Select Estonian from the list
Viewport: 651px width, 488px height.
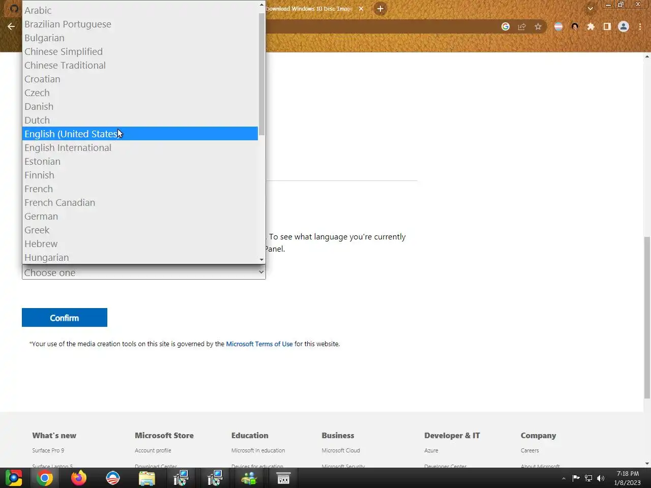(140, 161)
